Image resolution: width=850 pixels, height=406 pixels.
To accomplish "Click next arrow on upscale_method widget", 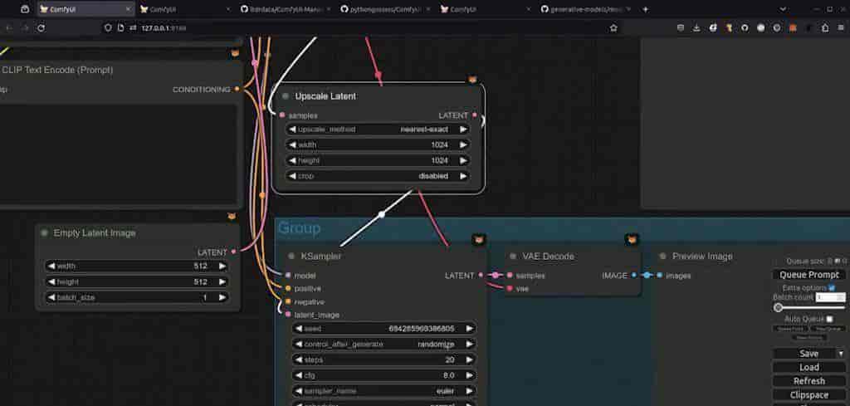I will 463,130.
